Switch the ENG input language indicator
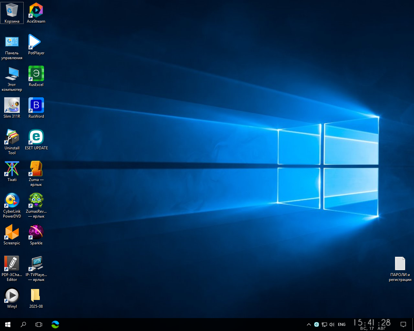 tap(342, 325)
